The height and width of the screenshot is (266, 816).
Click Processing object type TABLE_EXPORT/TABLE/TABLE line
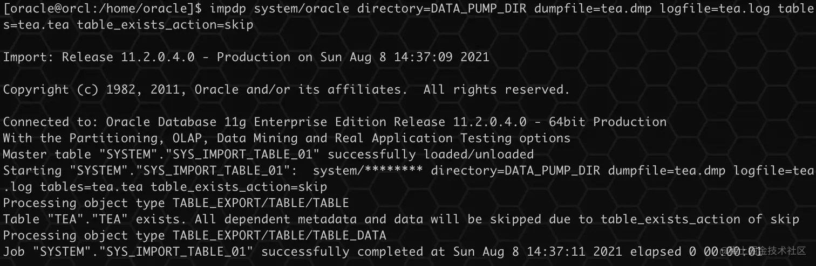click(x=176, y=203)
